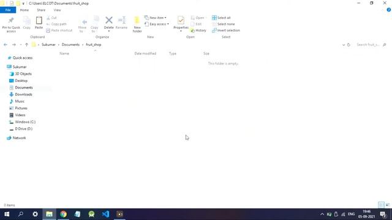The width and height of the screenshot is (392, 220).
Task: Open Settings gear in taskbar
Action: click(x=35, y=214)
